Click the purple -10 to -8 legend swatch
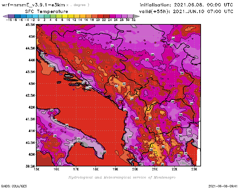The width and height of the screenshot is (244, 188). (12, 16)
